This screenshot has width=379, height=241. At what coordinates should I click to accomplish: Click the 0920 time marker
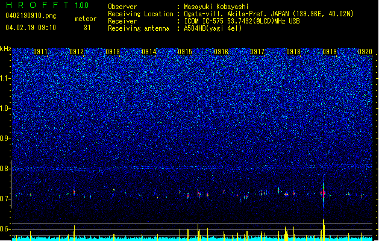pyautogui.click(x=365, y=52)
